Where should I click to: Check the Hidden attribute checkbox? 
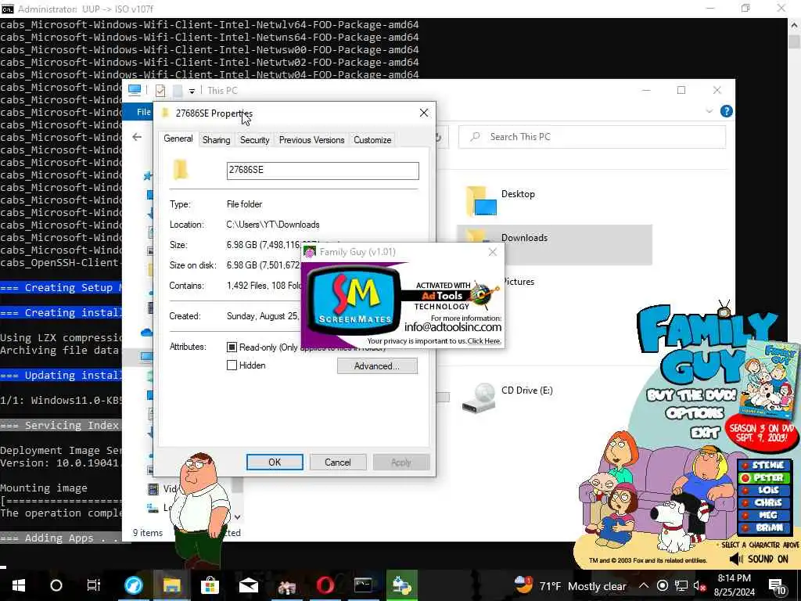point(232,365)
